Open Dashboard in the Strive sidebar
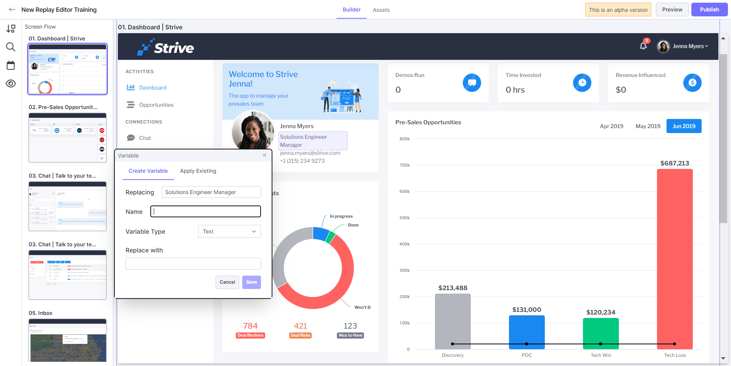This screenshot has height=366, width=731. click(x=153, y=88)
